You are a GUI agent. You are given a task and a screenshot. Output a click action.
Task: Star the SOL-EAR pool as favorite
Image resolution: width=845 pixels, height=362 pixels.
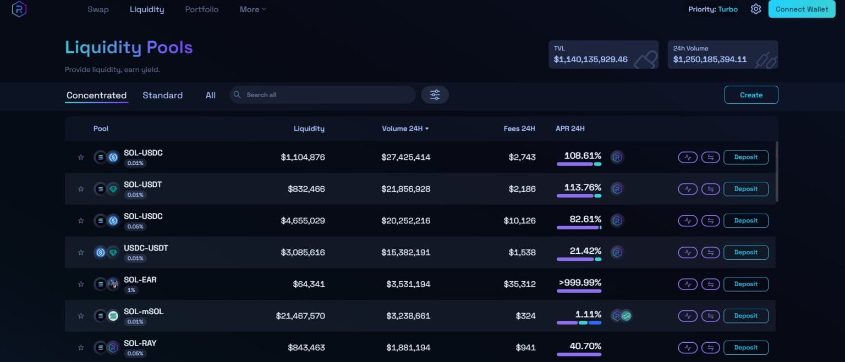click(x=81, y=284)
